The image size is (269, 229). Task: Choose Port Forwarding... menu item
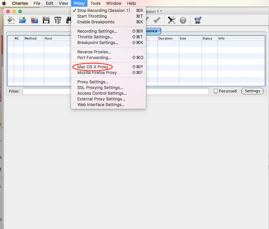pos(108,57)
